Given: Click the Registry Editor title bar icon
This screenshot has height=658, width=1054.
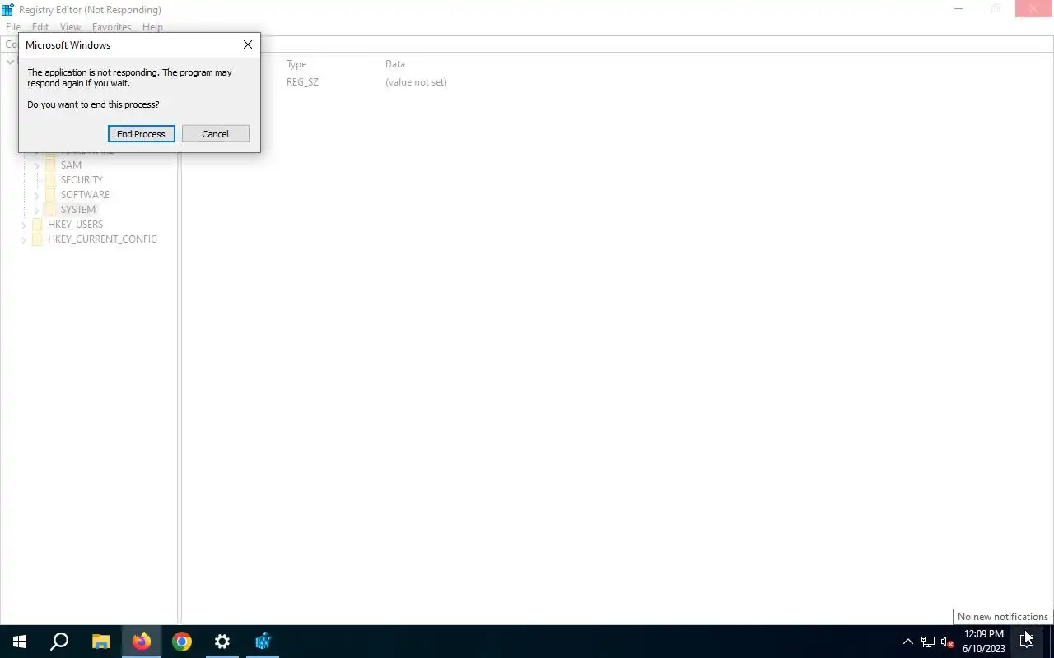Looking at the screenshot, I should (8, 10).
